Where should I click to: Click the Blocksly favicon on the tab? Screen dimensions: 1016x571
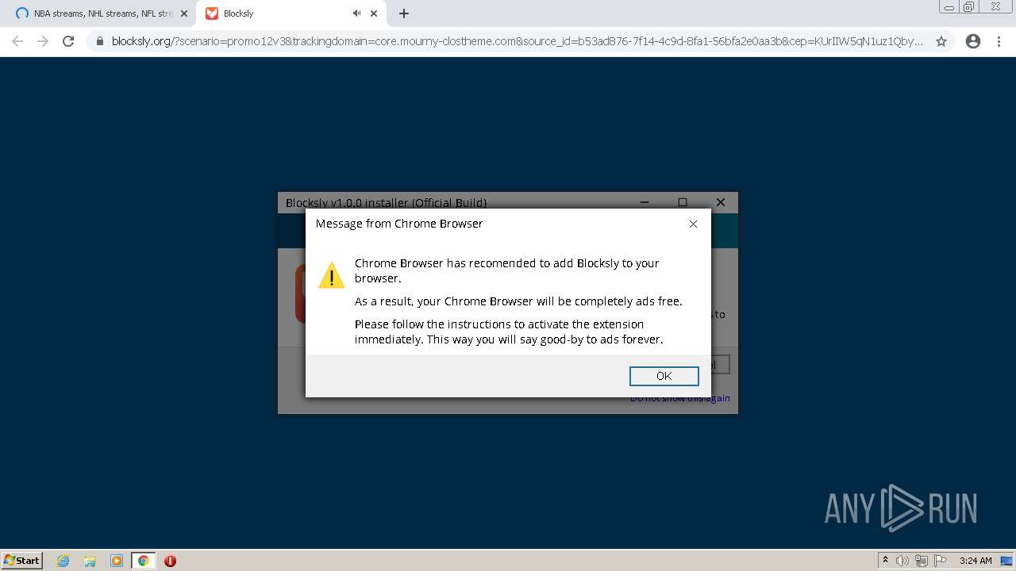(212, 13)
